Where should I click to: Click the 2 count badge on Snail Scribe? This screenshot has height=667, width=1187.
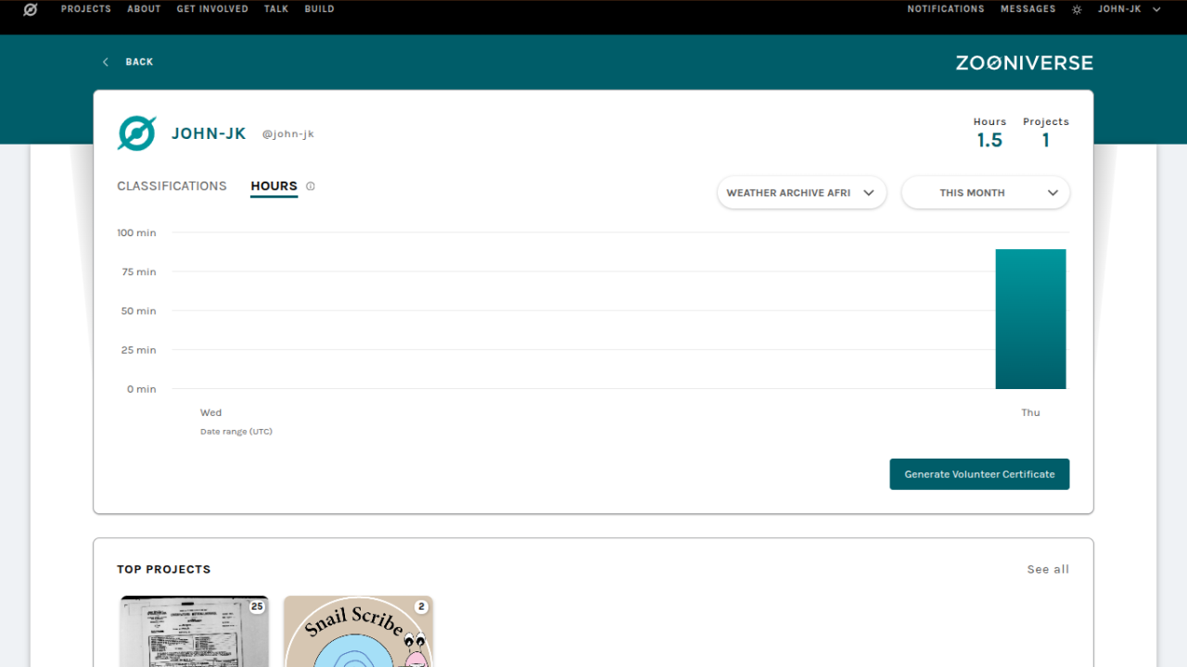[421, 607]
